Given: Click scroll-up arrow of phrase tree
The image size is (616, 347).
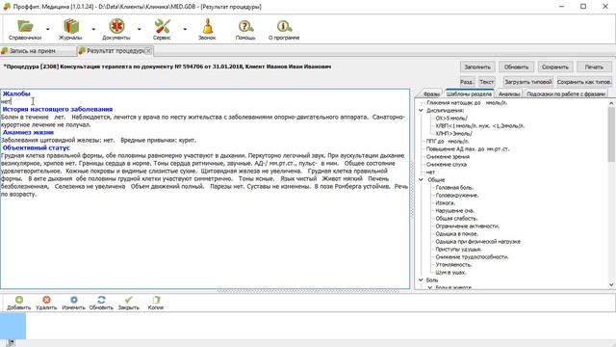Looking at the screenshot, I should click(611, 103).
